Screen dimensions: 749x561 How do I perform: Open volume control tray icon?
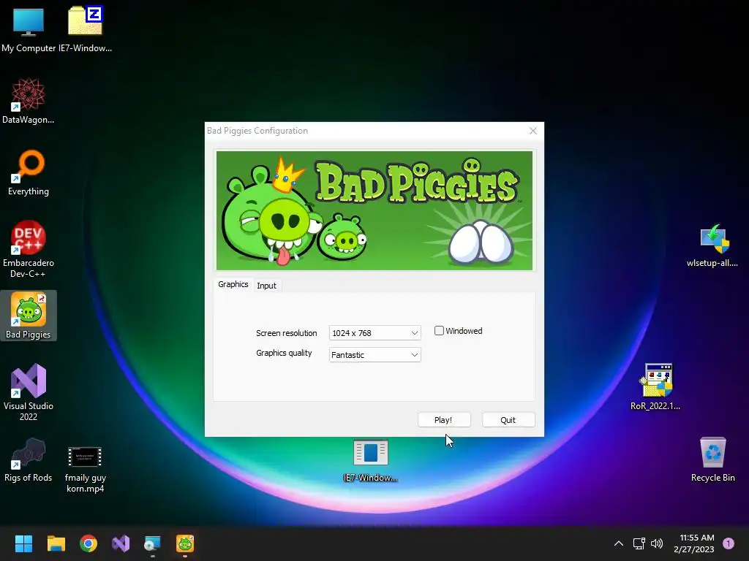coord(657,543)
